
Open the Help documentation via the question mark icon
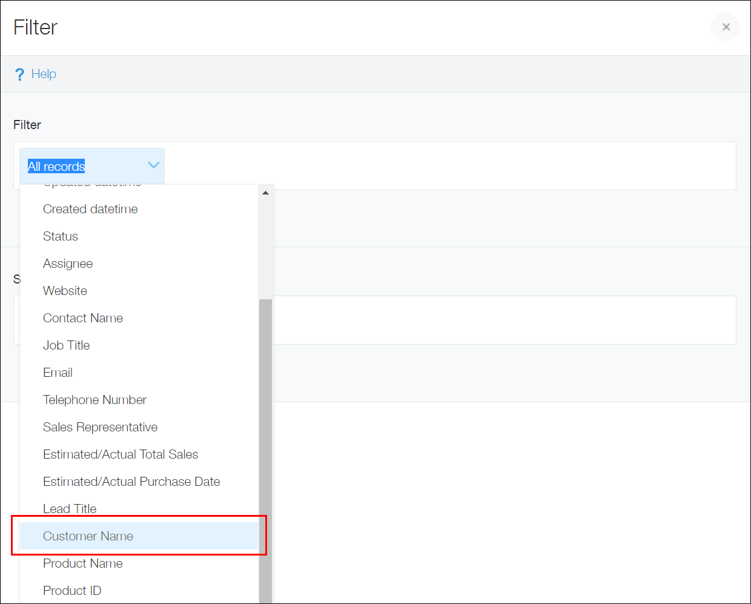pyautogui.click(x=19, y=73)
